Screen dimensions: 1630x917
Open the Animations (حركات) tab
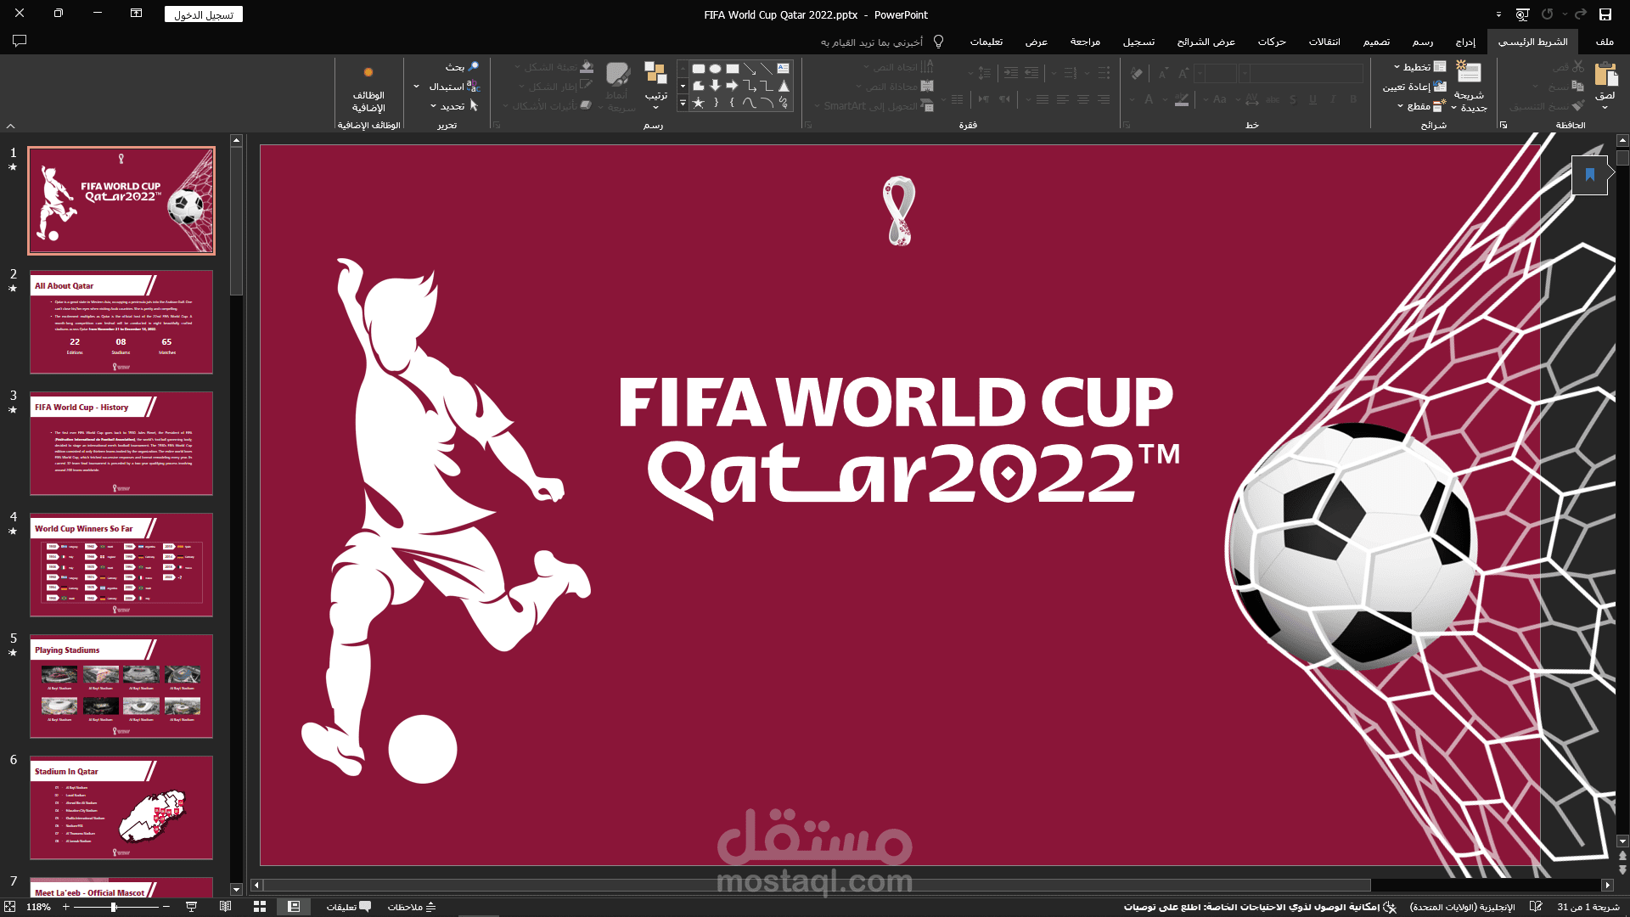coord(1272,42)
